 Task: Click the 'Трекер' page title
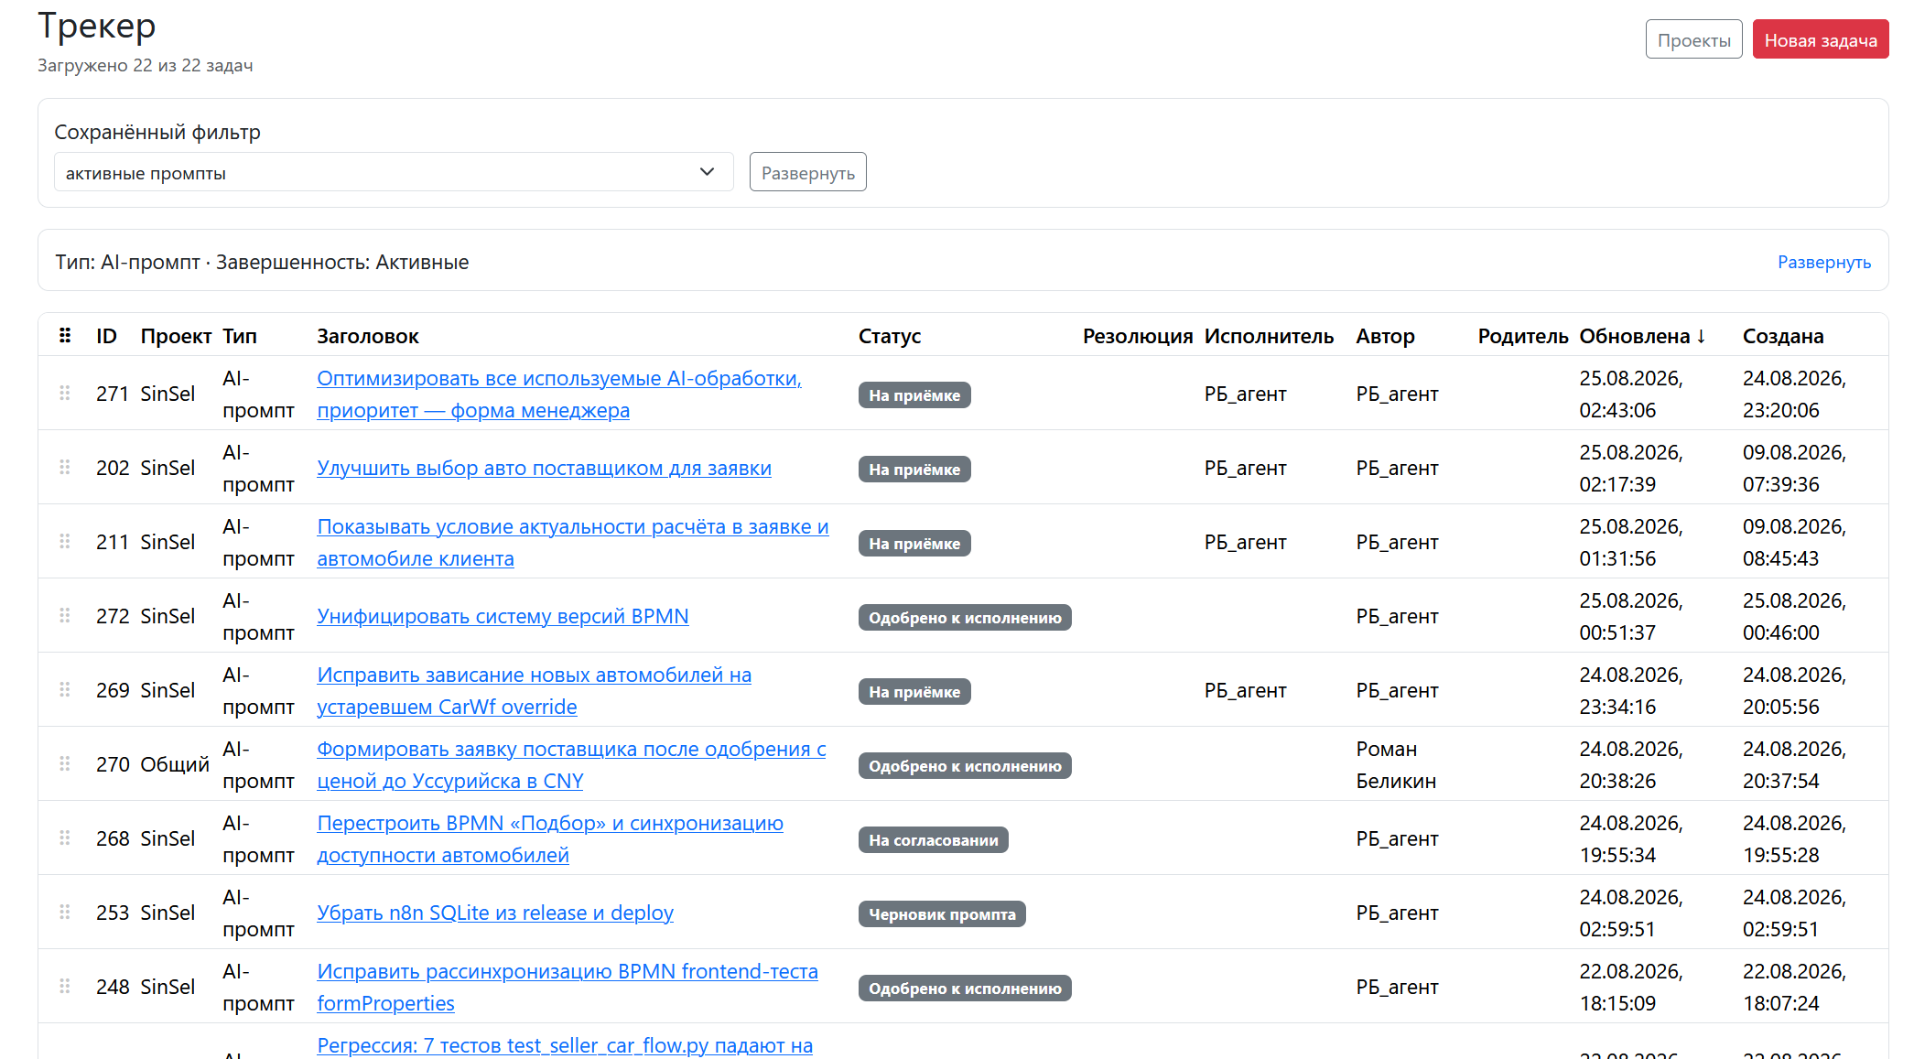(x=97, y=26)
